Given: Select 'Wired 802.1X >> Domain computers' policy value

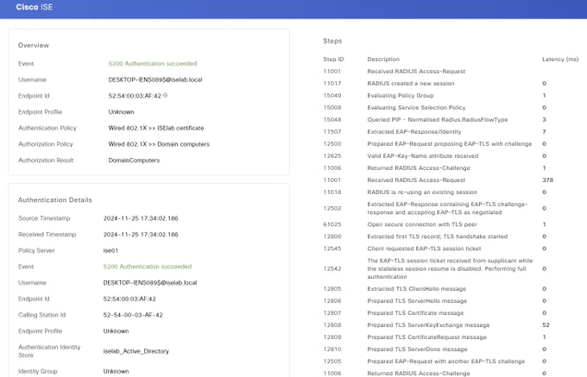Looking at the screenshot, I should pos(159,144).
